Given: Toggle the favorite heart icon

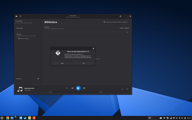Looking at the screenshot, I should tap(127, 89).
